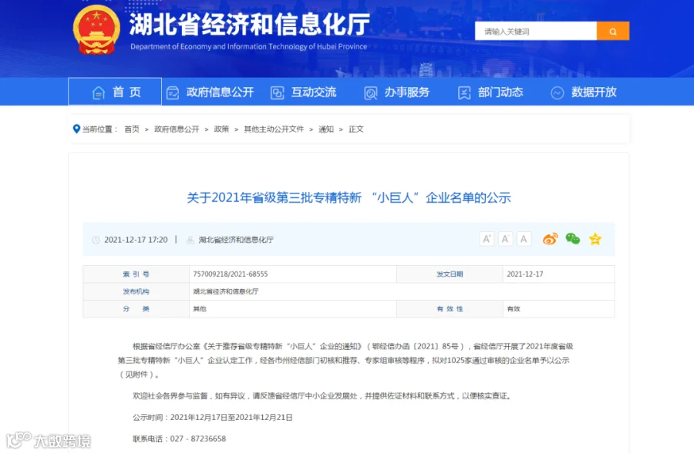Reset font size with plain A icon
The height and width of the screenshot is (454, 694).
click(x=524, y=239)
